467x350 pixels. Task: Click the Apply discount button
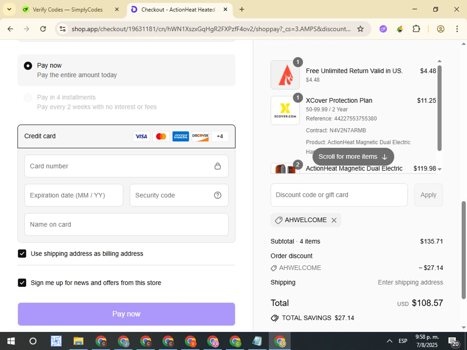428,195
